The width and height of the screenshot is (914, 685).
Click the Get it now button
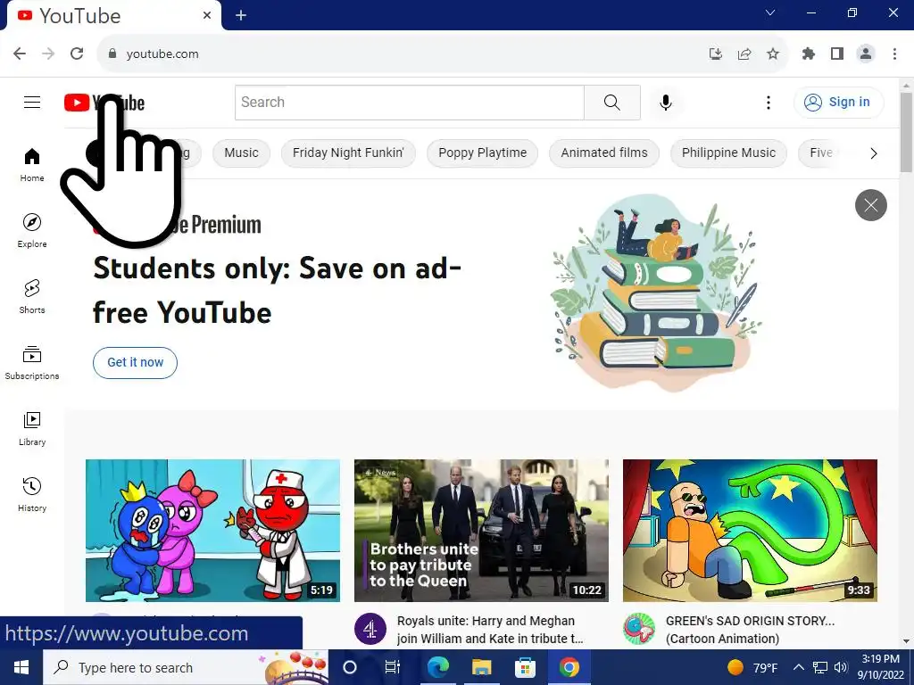pyautogui.click(x=136, y=363)
